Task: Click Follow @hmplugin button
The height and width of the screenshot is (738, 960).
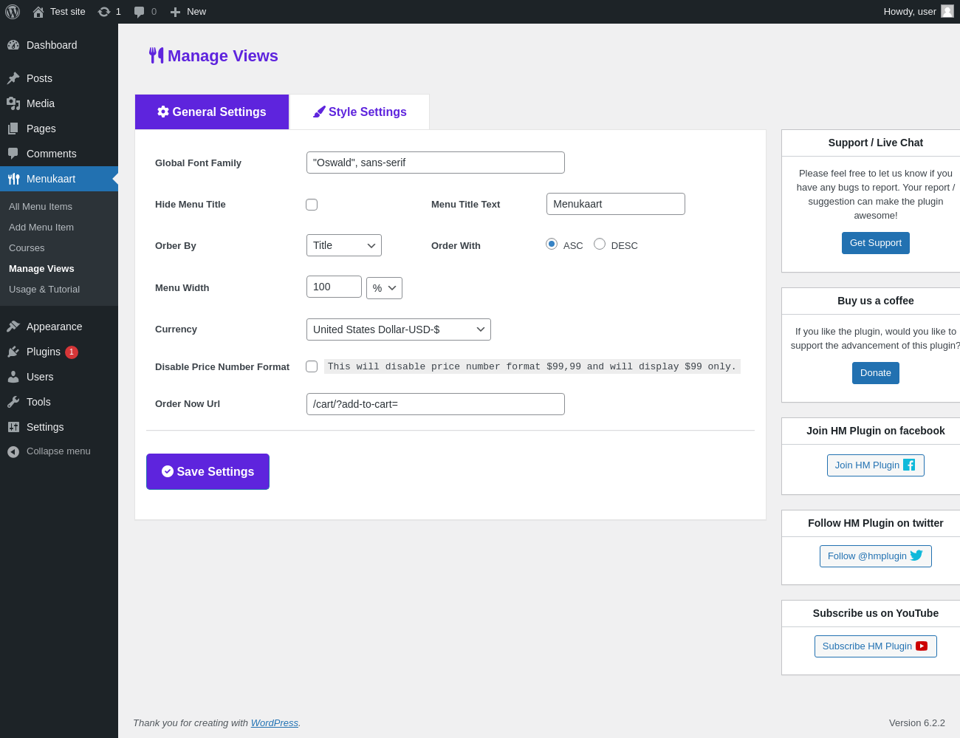Action: [876, 556]
